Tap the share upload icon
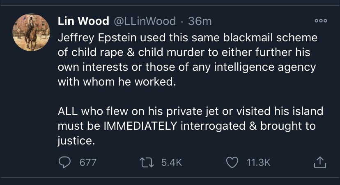This screenshot has height=185, width=340. pyautogui.click(x=319, y=163)
